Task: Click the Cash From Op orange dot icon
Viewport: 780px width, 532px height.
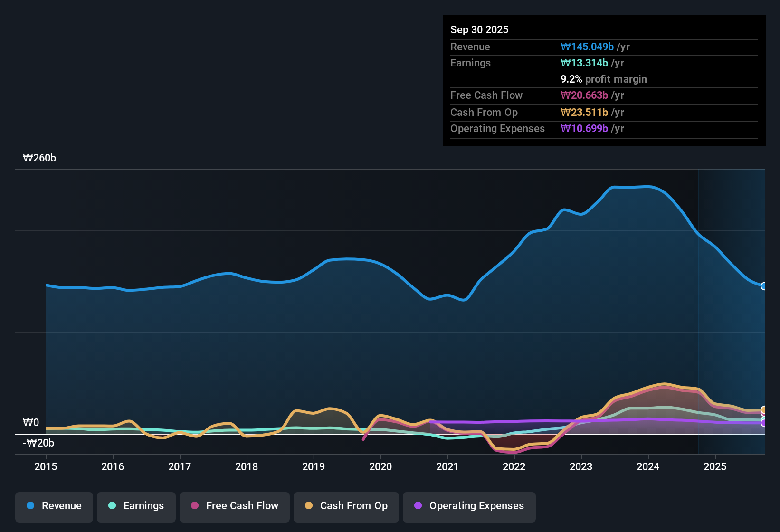Action: click(x=309, y=506)
